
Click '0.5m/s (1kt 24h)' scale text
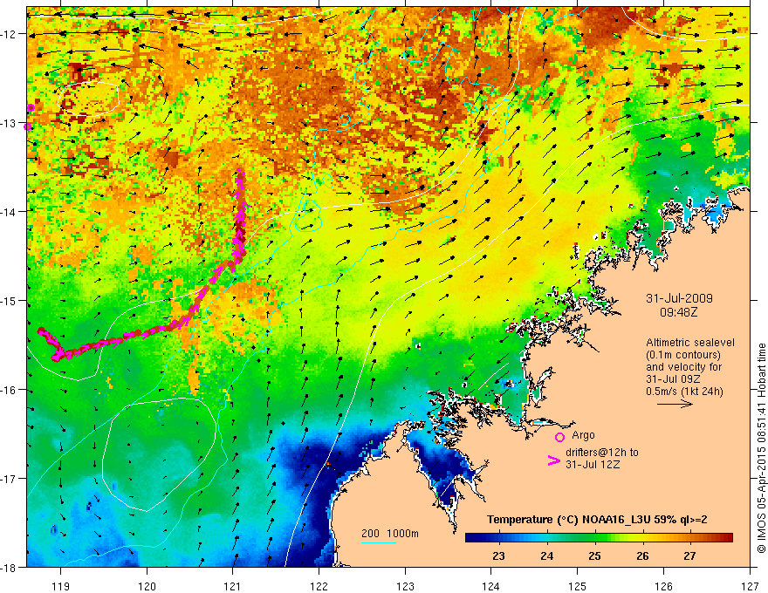click(684, 392)
